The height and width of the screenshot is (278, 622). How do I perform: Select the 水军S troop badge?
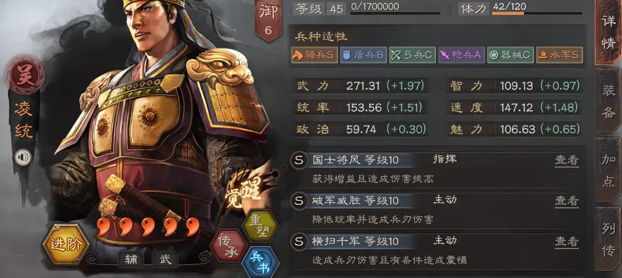[559, 55]
